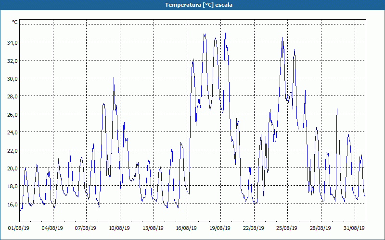Viewport: 385px width, 240px height.
Task: Select the 30,0 y-axis label
Action: coord(13,79)
